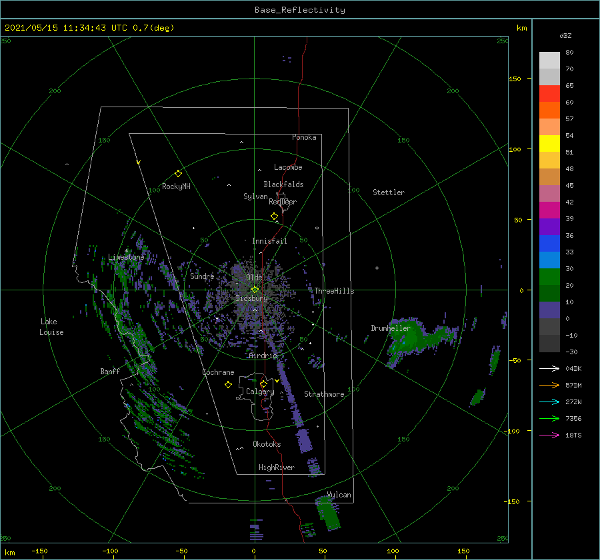Click the white asterisk above Limestone
Screen dimensions: 600x560
[126, 251]
